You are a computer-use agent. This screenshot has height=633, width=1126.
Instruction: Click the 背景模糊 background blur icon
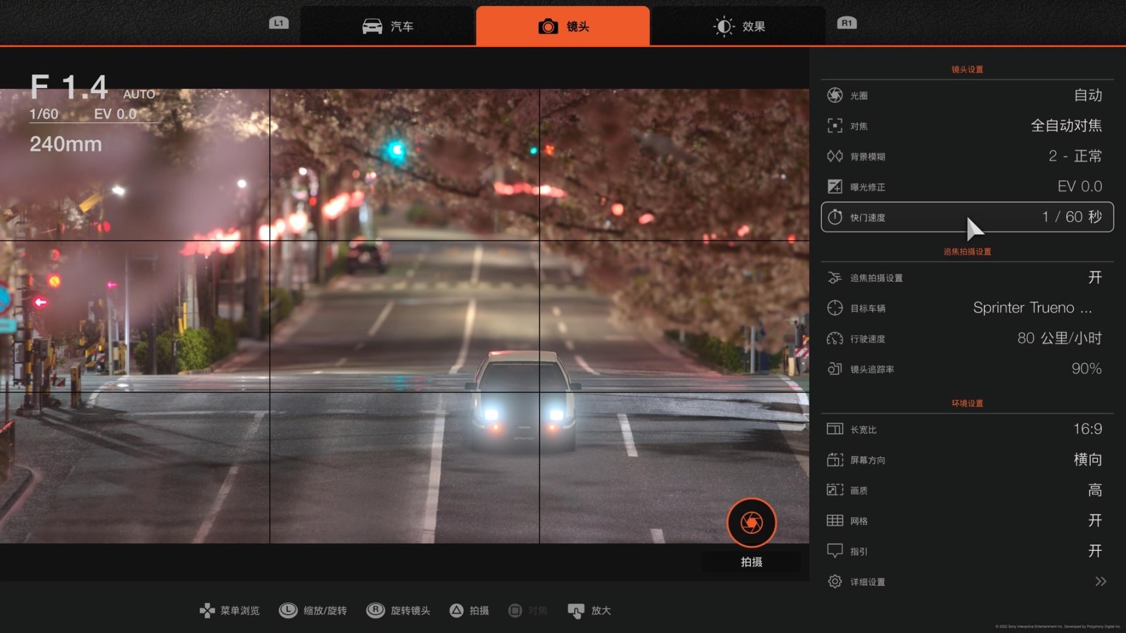(835, 156)
